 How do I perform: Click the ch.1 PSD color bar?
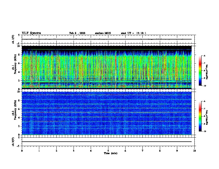pos(200,71)
